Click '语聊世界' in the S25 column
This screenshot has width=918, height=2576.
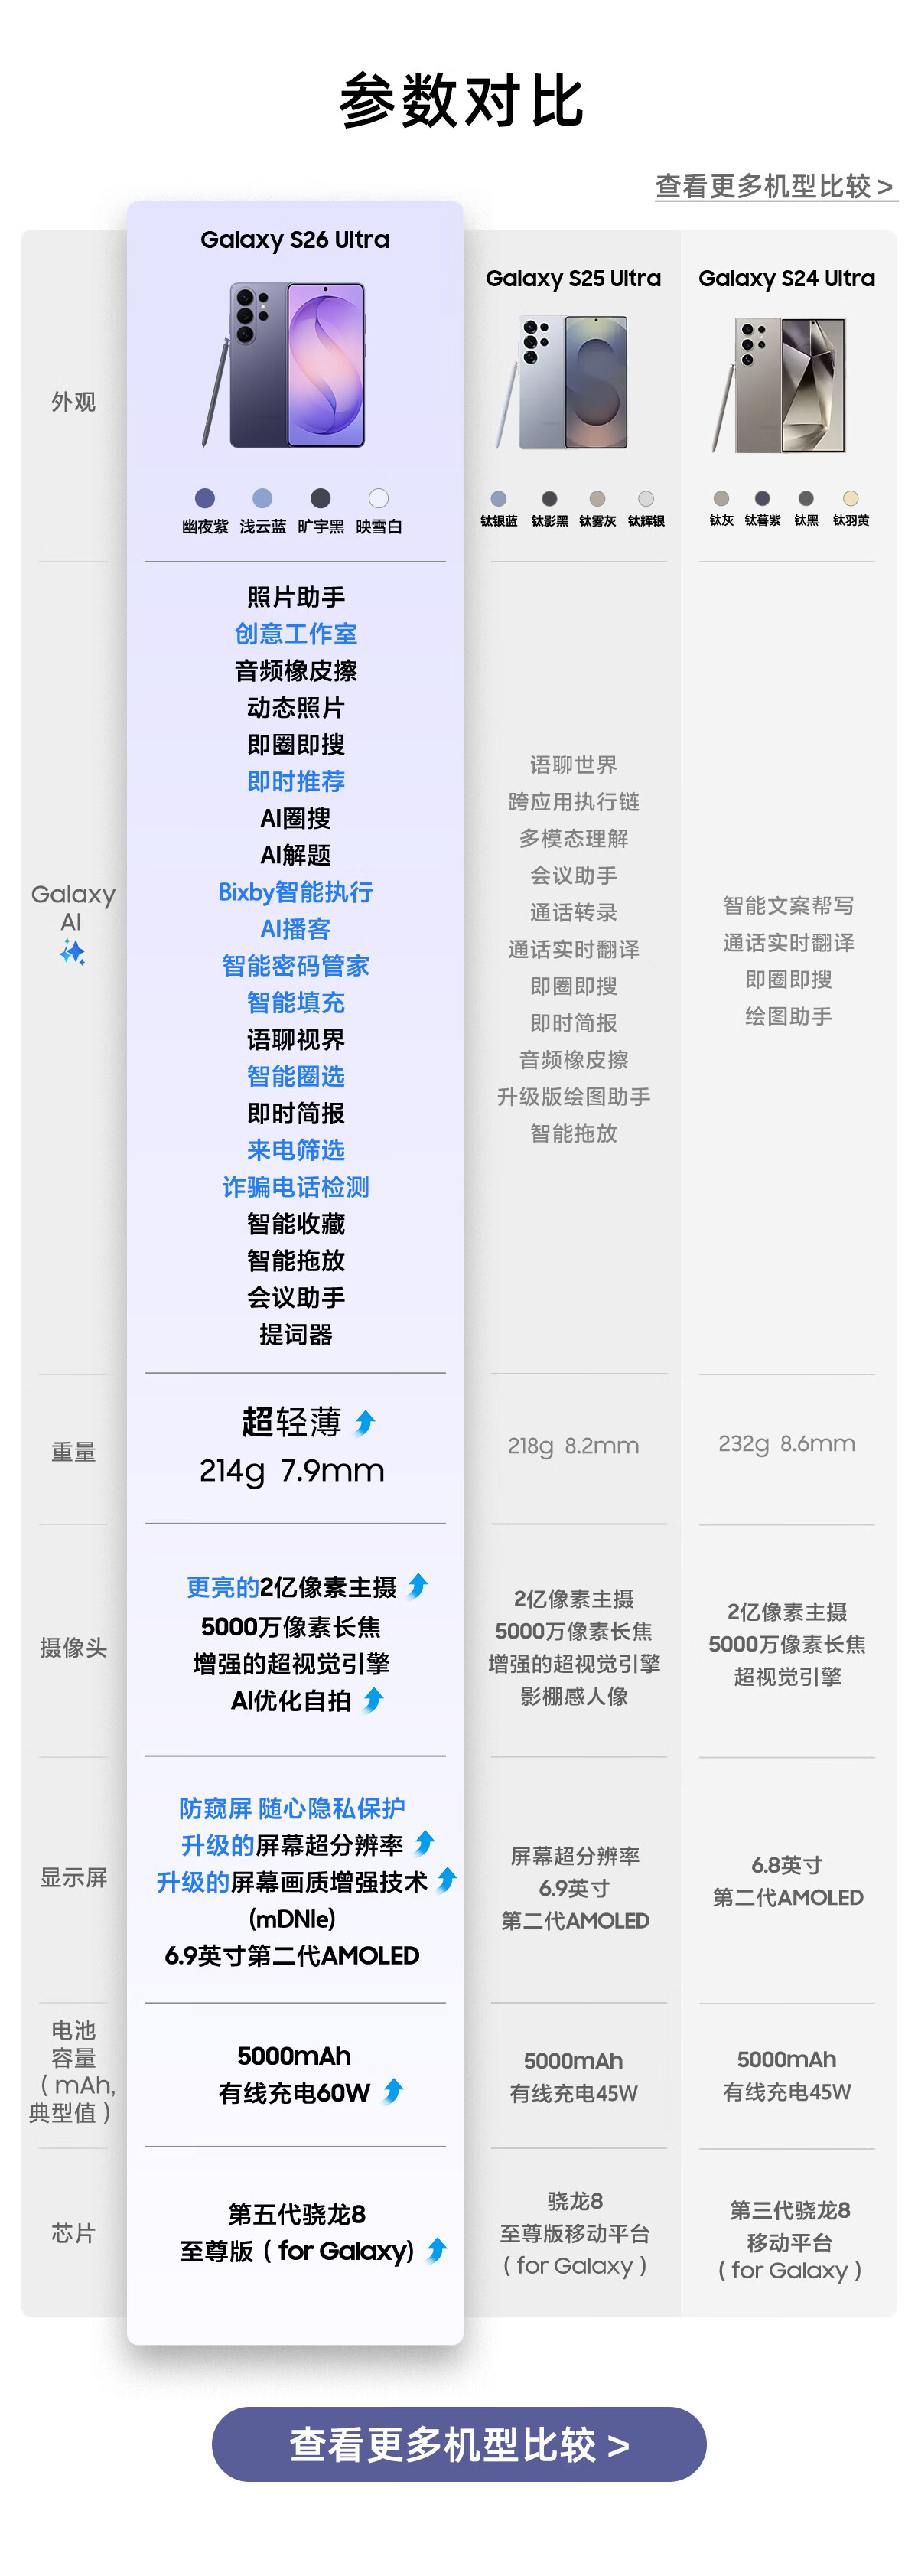(x=574, y=765)
